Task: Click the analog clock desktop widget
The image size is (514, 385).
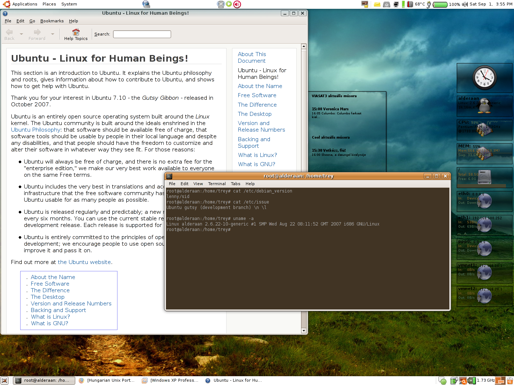Action: click(x=484, y=78)
